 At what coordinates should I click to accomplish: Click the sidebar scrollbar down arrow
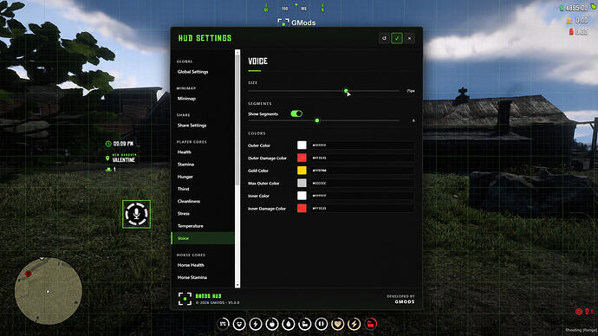[x=237, y=285]
